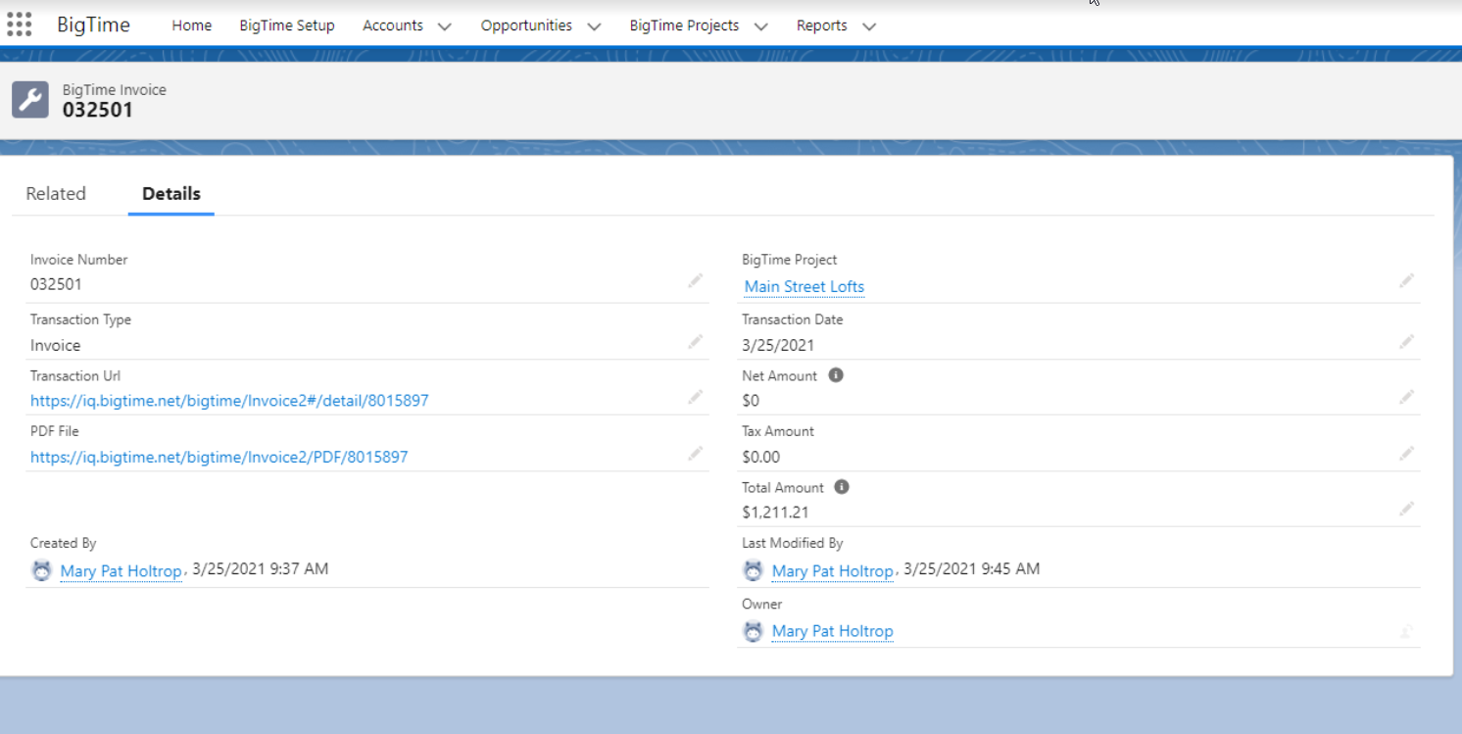Click Created By user avatar icon
This screenshot has height=734, width=1462.
click(x=41, y=570)
